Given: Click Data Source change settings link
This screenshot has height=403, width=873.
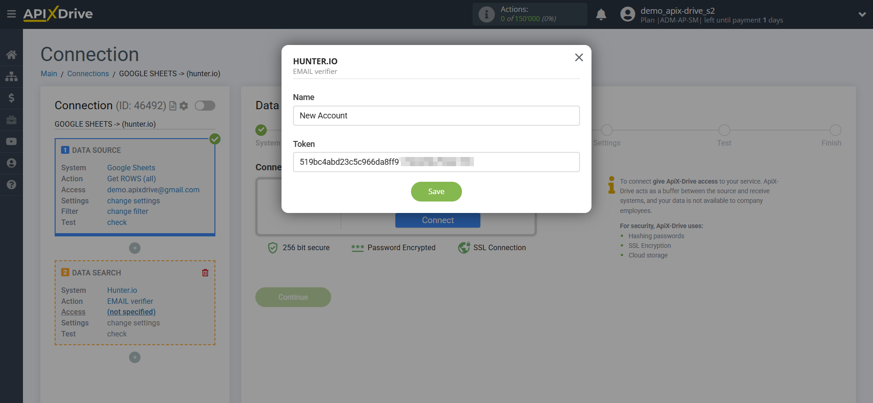Looking at the screenshot, I should 134,201.
